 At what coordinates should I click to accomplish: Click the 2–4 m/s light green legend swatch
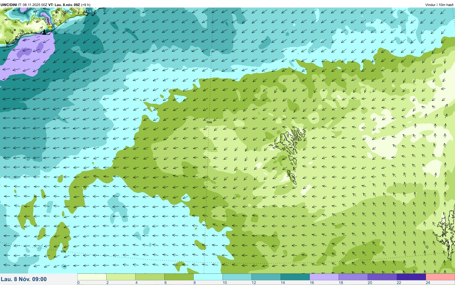[121, 277]
